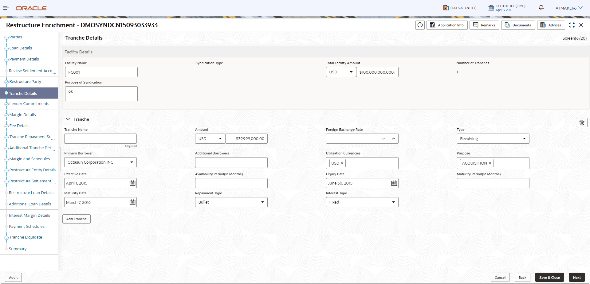This screenshot has width=590, height=284.
Task: Click the notification bell icon
Action: pyautogui.click(x=541, y=8)
